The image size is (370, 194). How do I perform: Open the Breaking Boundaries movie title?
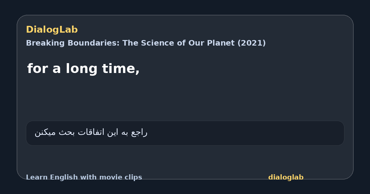(146, 43)
